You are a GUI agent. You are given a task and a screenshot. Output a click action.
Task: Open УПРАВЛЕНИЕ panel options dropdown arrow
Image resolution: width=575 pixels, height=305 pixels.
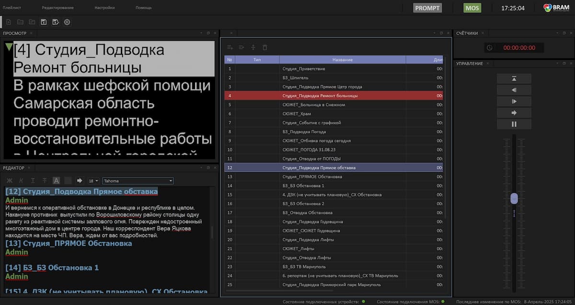click(556, 63)
